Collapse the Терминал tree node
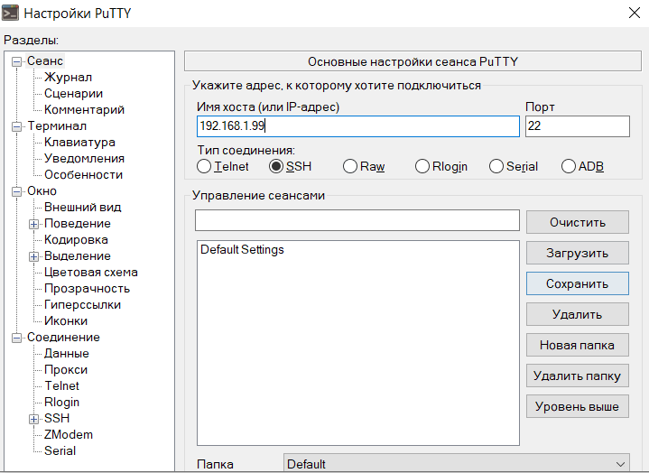The image size is (649, 473). pos(16,126)
